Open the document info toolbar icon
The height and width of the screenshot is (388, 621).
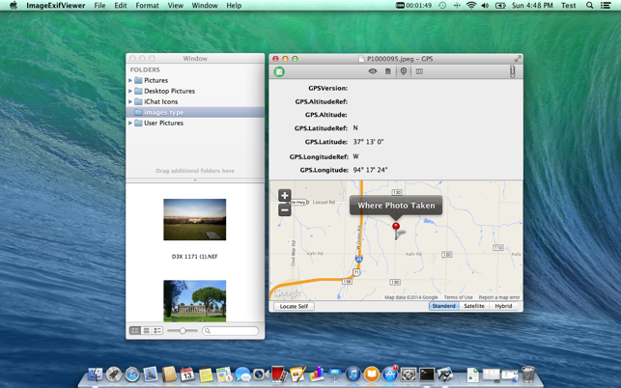pos(388,71)
